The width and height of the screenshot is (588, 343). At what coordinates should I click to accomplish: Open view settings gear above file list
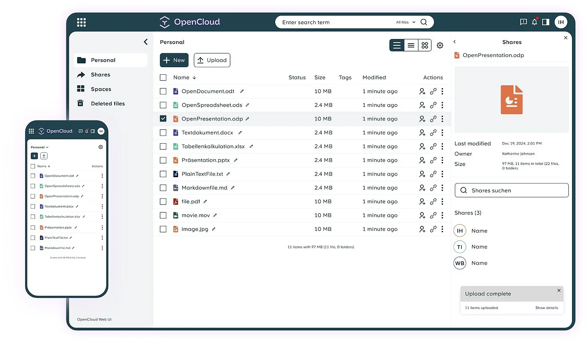point(440,45)
